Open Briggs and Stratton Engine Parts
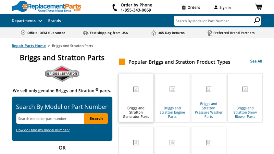Viewport: 274px width, 154px height. click(172, 112)
